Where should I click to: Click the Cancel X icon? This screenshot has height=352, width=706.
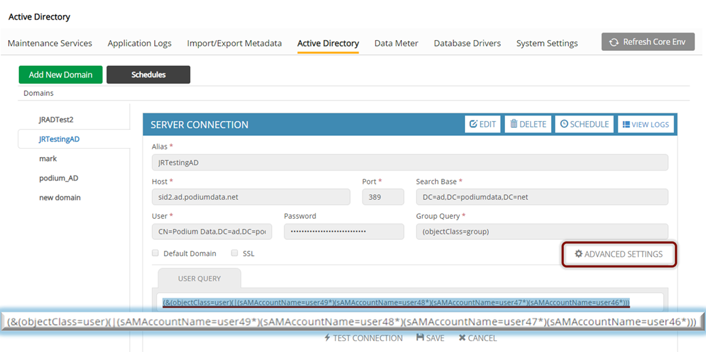click(462, 338)
